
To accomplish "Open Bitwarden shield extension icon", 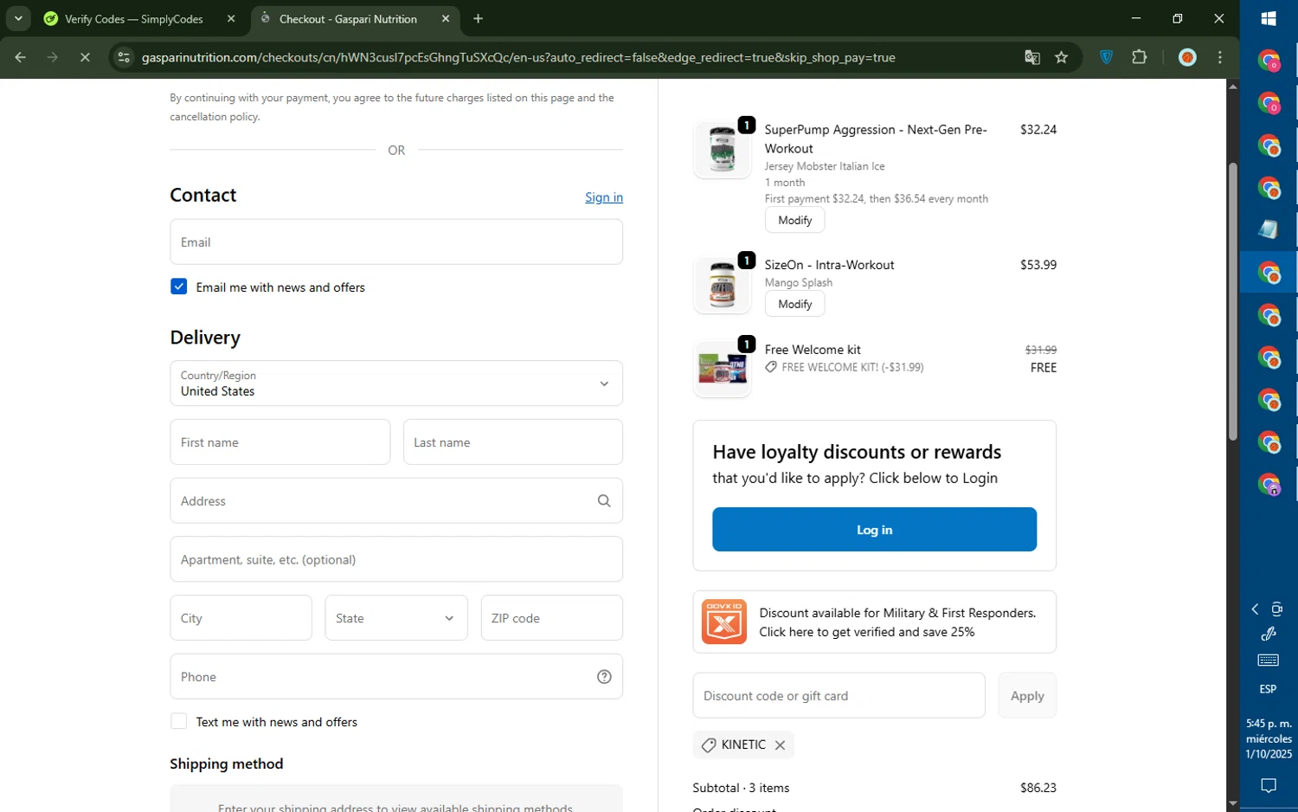I will 1106,57.
